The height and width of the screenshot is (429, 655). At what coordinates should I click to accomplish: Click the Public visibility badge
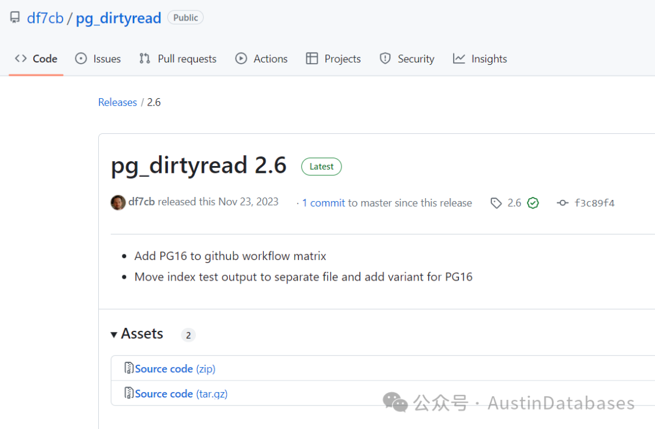coord(186,18)
